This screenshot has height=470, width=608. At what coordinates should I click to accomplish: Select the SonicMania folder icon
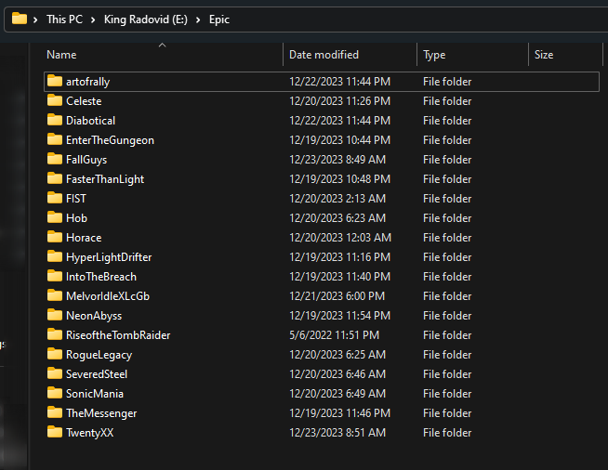(55, 393)
